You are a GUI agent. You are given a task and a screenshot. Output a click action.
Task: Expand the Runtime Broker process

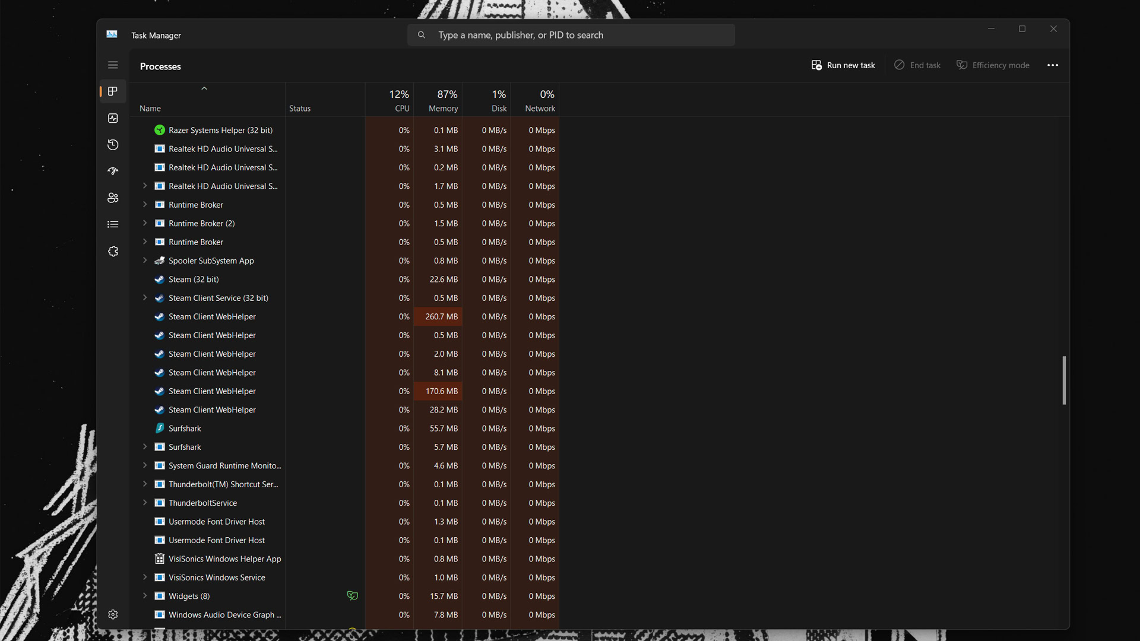pyautogui.click(x=145, y=204)
